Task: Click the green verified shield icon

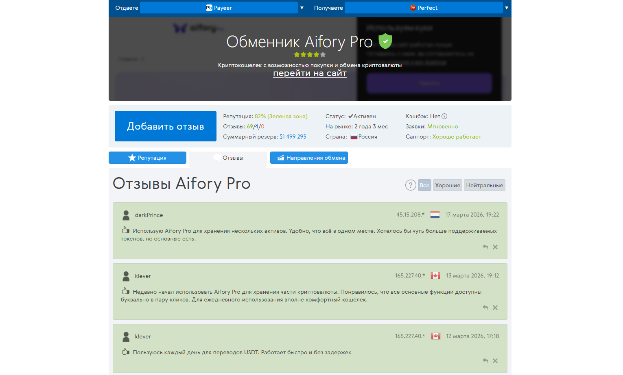Action: pyautogui.click(x=385, y=41)
